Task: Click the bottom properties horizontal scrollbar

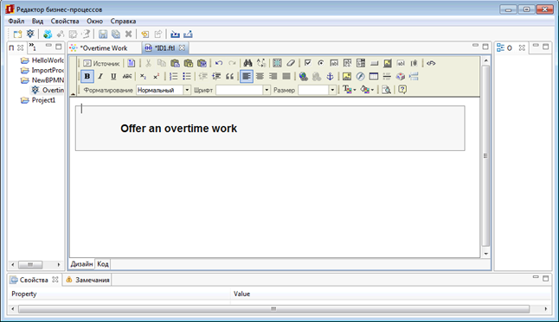Action: click(273, 309)
